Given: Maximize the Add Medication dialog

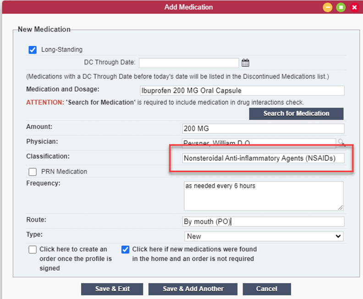Looking at the screenshot, I should (x=341, y=7).
